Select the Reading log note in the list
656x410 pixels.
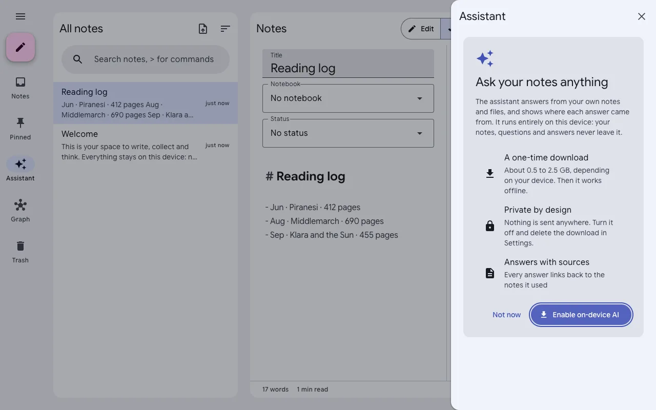146,103
